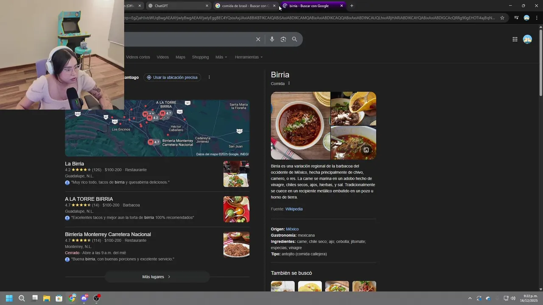Viewport: 543px width, 305px height.
Task: Click the 4.7 map pin near A LA TORRE
Action: click(165, 114)
